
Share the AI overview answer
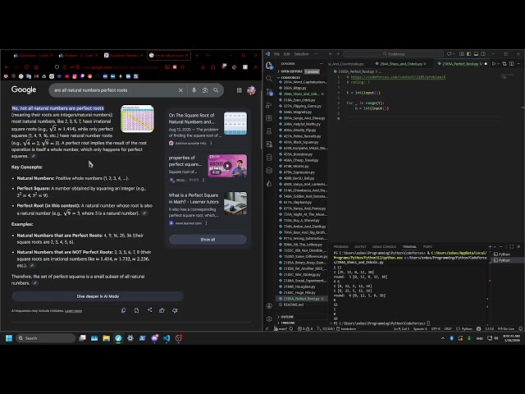[x=149, y=310]
